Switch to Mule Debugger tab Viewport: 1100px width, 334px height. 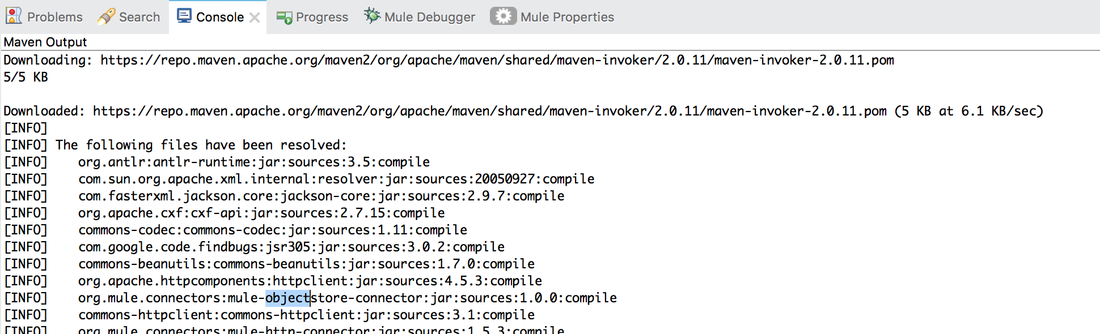pos(420,17)
